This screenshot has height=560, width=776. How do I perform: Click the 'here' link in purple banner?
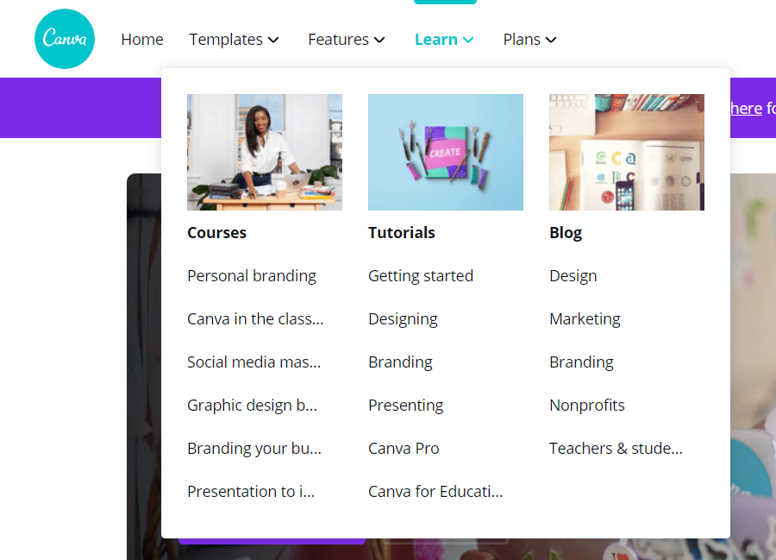pos(747,108)
